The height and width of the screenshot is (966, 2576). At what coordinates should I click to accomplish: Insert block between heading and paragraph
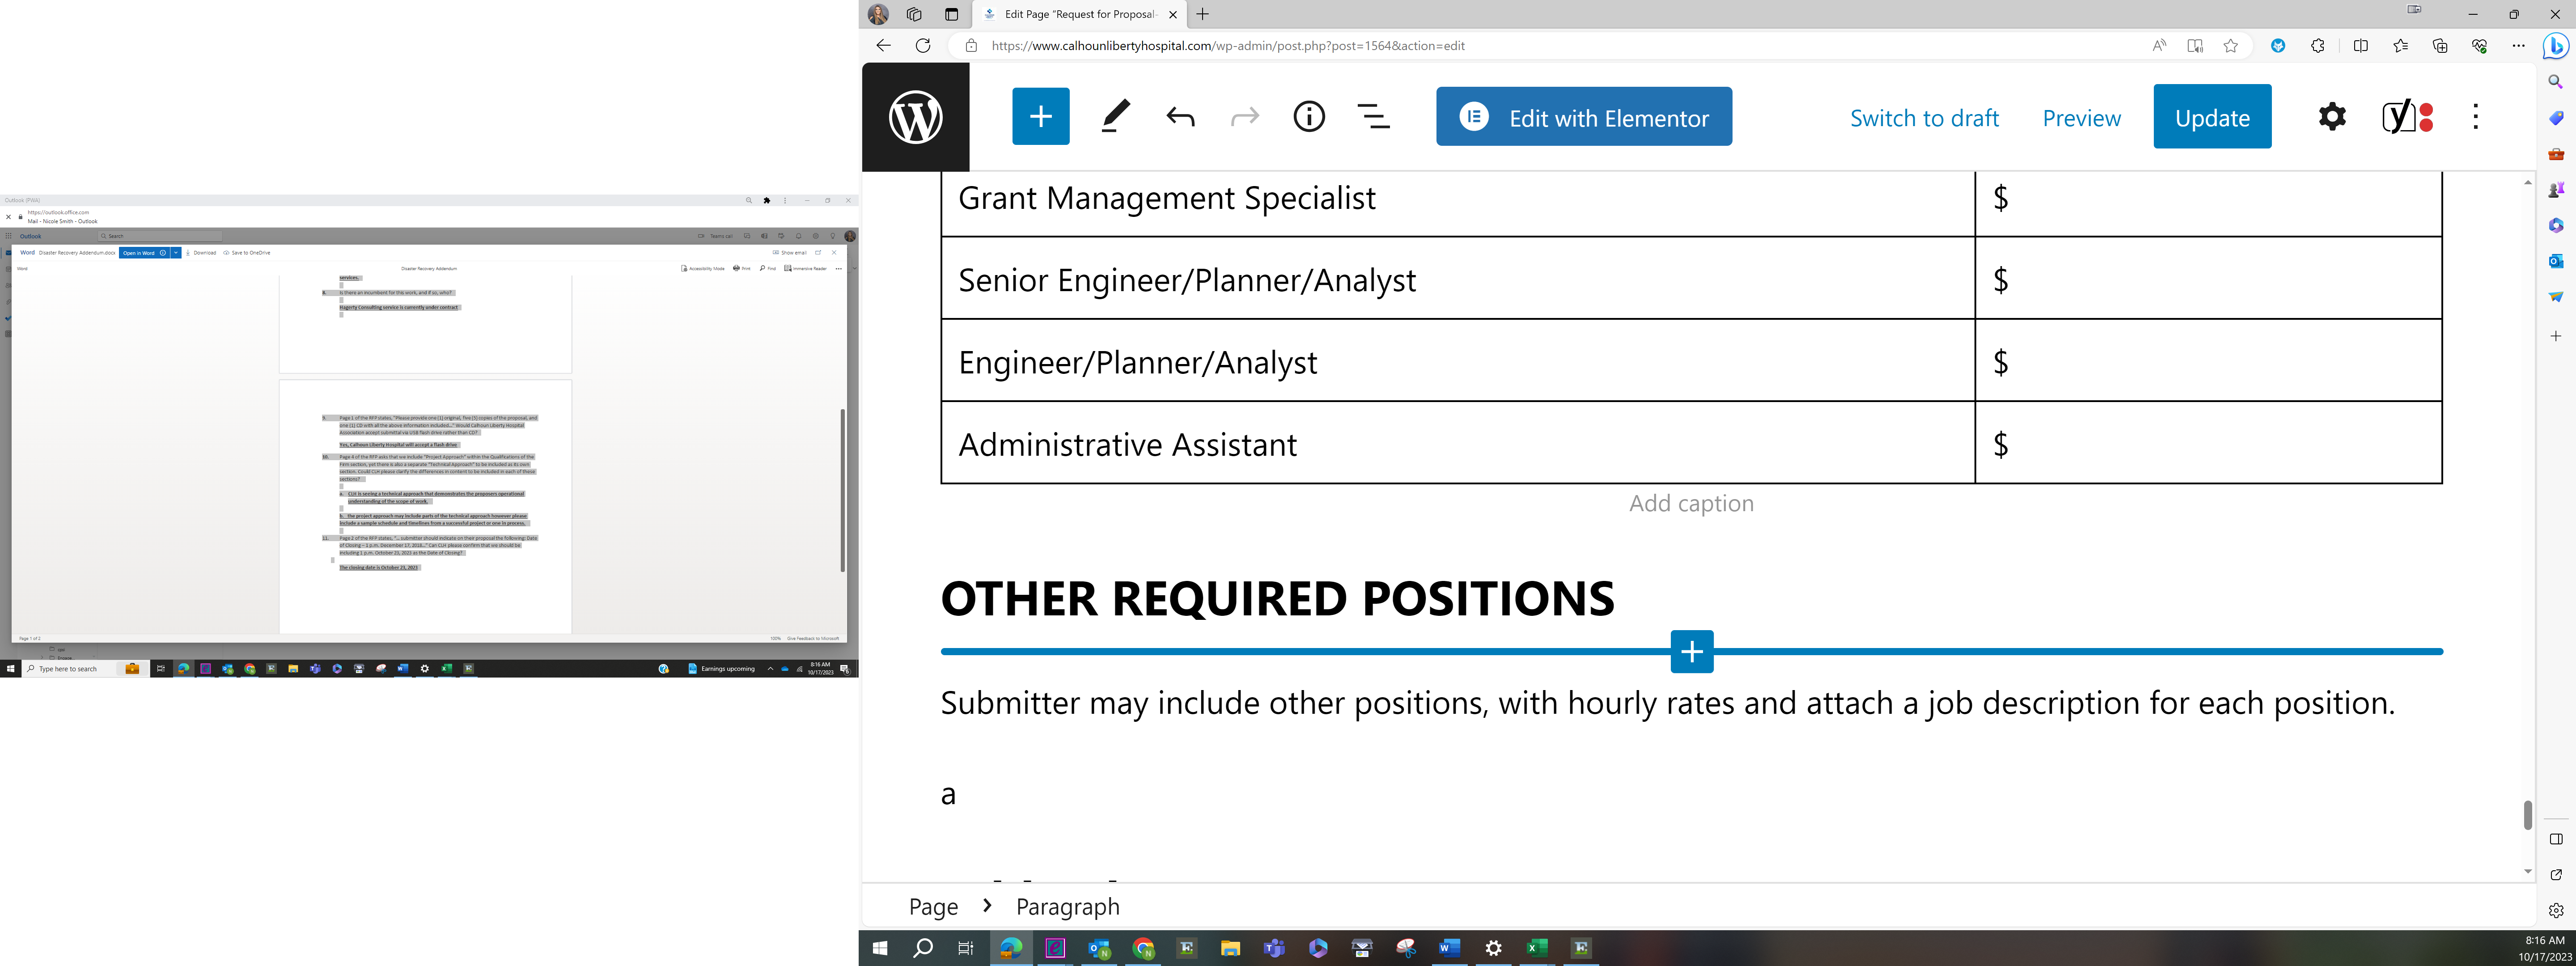1692,652
